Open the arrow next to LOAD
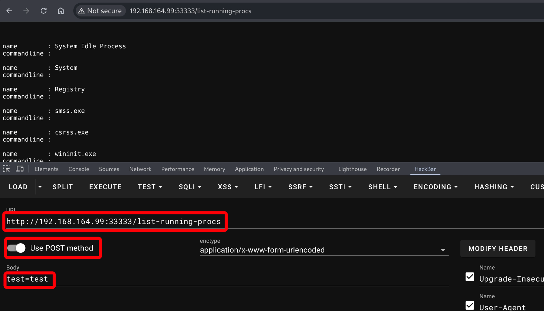 coord(40,187)
